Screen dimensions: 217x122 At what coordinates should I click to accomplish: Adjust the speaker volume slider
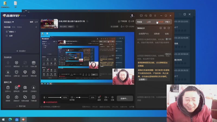82,97
